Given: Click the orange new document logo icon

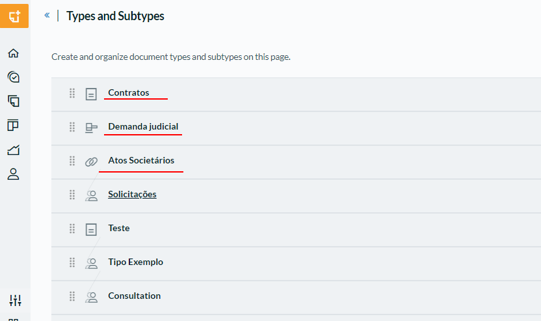Looking at the screenshot, I should tap(14, 16).
